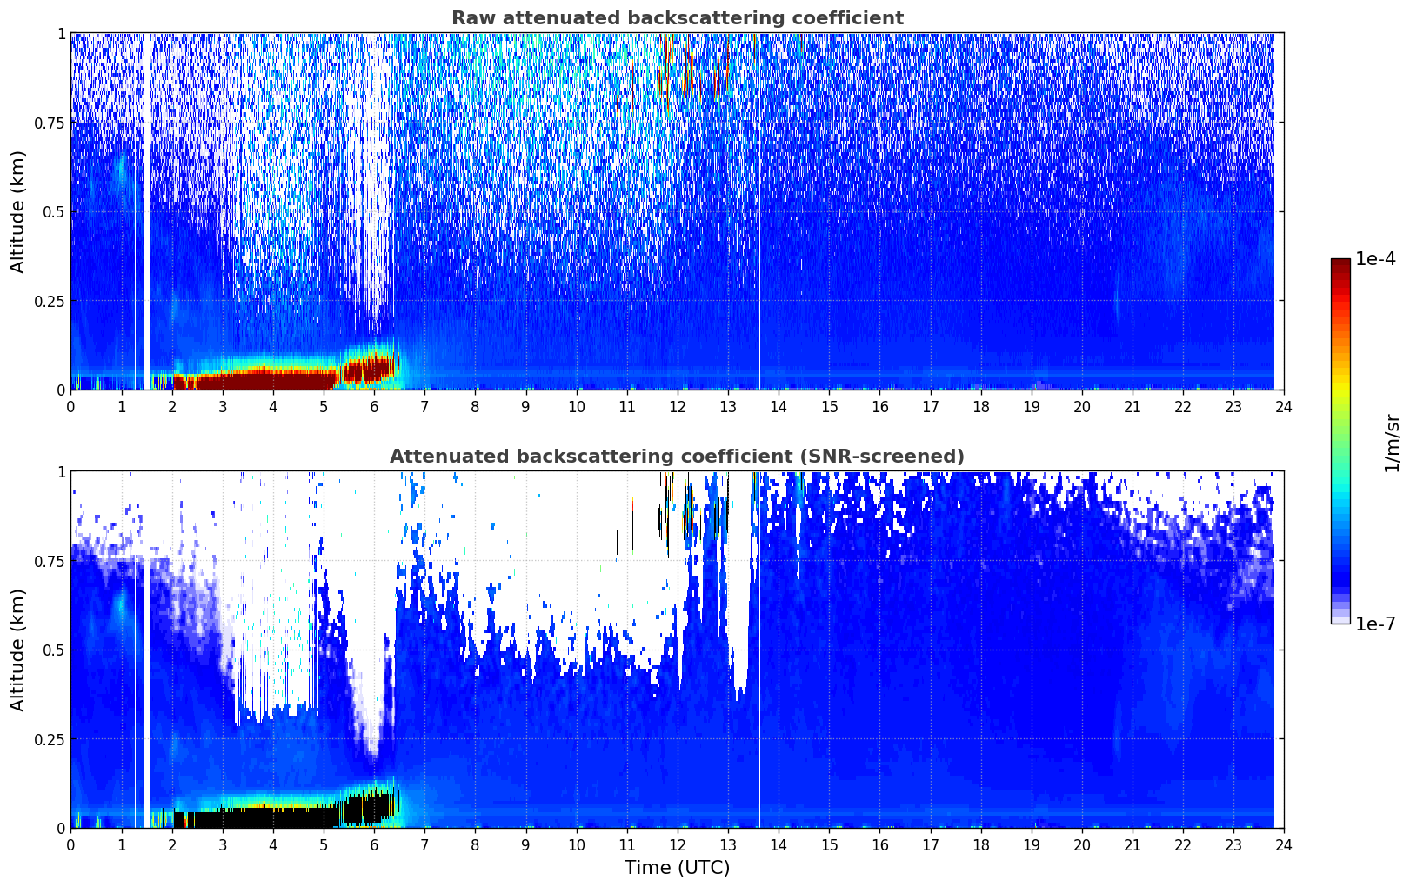The height and width of the screenshot is (887, 1410).
Task: Click the '24' hour tick on bottom plot
Action: click(x=1284, y=845)
